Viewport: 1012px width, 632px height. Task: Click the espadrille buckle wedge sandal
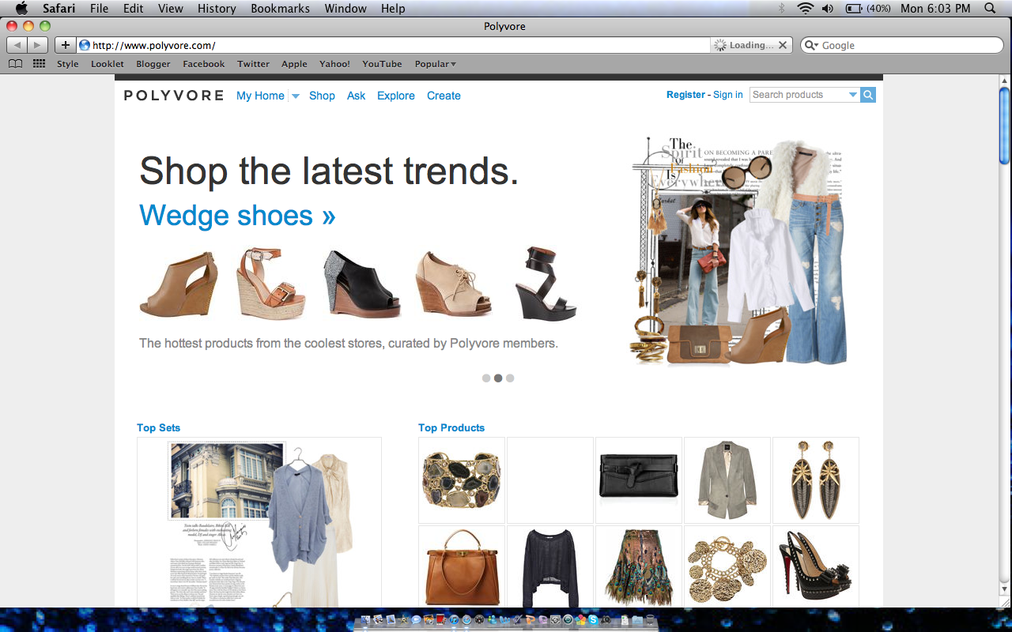271,284
